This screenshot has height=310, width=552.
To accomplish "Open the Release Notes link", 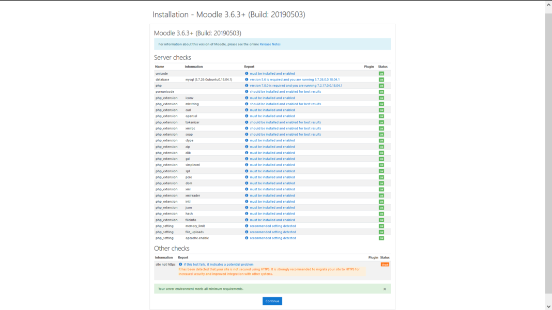I will pos(269,44).
